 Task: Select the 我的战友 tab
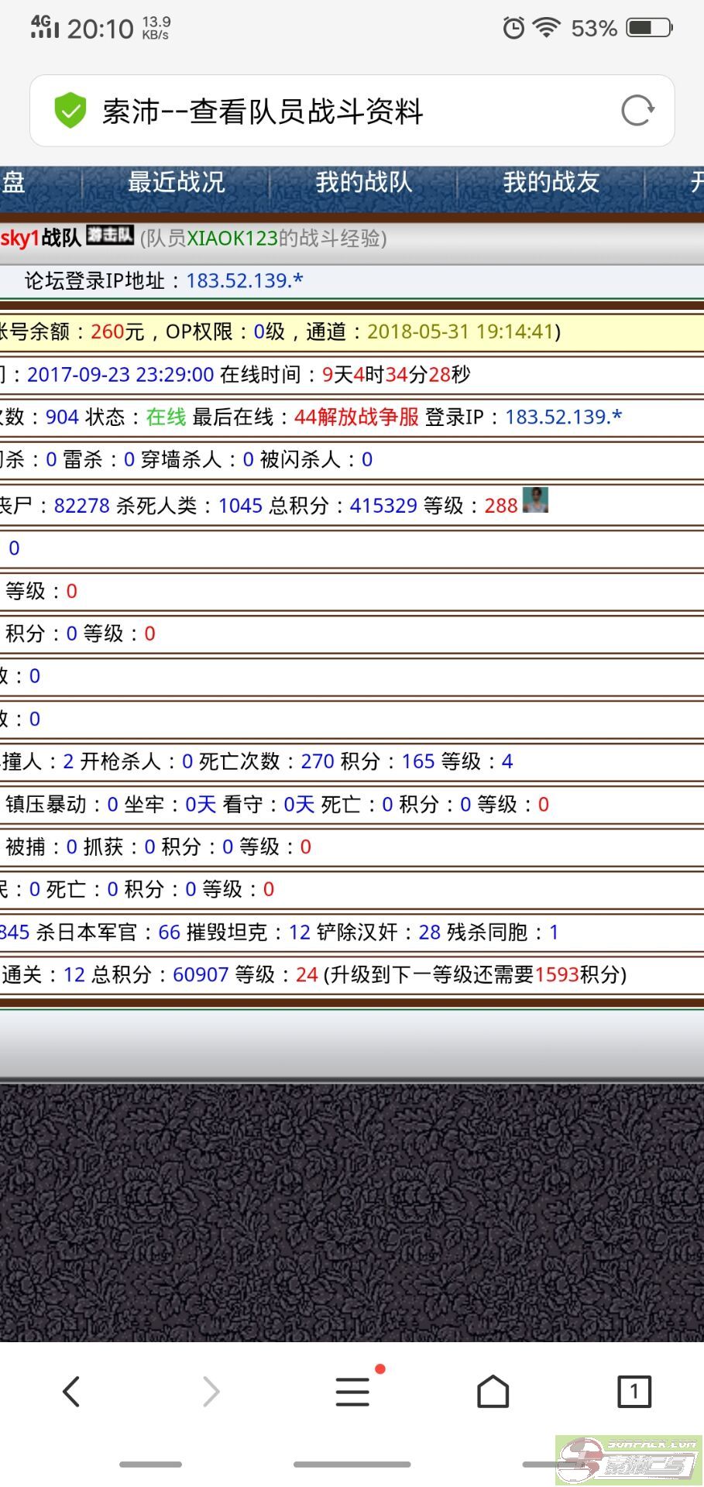[x=551, y=183]
